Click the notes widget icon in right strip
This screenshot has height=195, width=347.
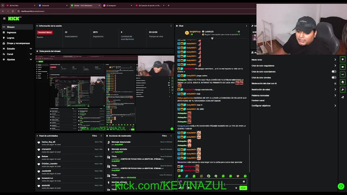coord(343,59)
